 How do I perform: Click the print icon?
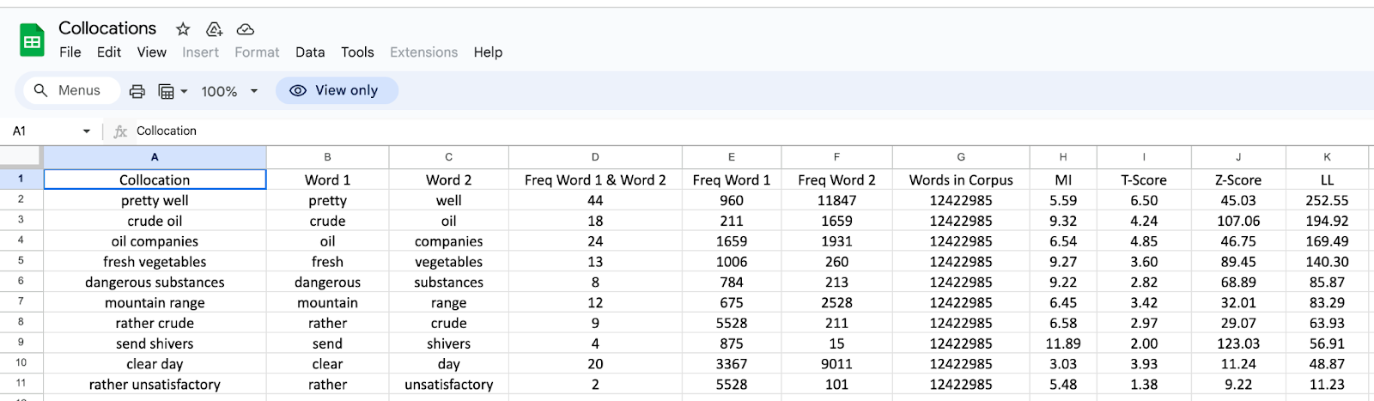pyautogui.click(x=137, y=91)
